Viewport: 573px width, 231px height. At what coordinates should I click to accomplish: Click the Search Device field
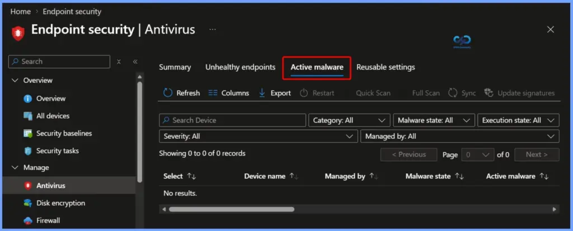(232, 120)
